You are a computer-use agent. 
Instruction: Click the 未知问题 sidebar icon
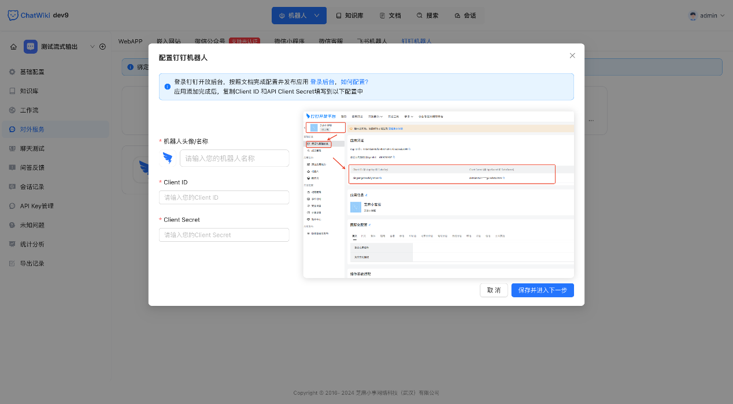pos(12,225)
